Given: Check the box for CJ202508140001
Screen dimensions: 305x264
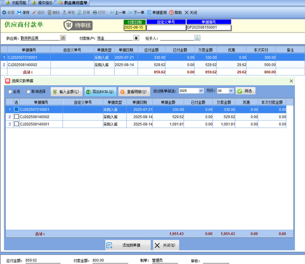Looking at the screenshot, I should pyautogui.click(x=16, y=124).
